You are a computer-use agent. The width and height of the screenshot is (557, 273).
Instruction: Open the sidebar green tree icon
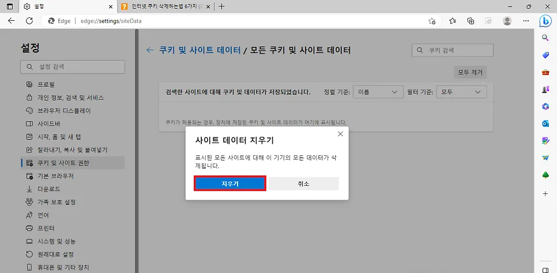(545, 175)
